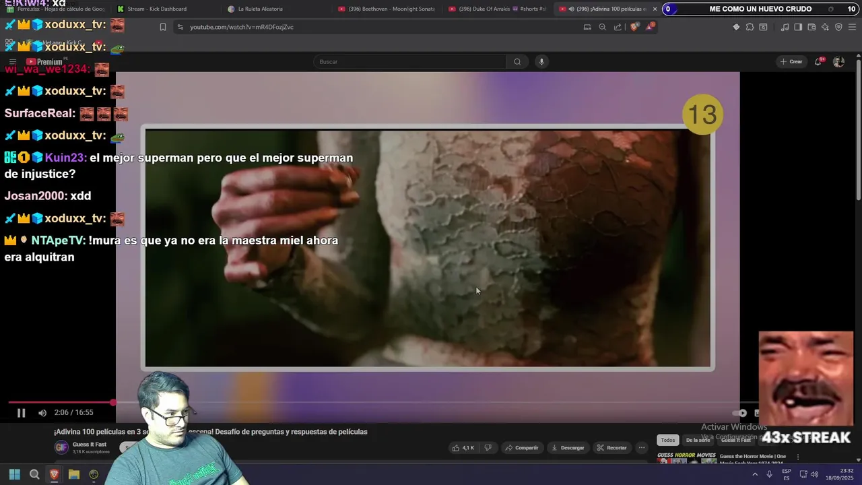Click the page vertical scrollbar
Screen dimensions: 862x485
pos(858,131)
